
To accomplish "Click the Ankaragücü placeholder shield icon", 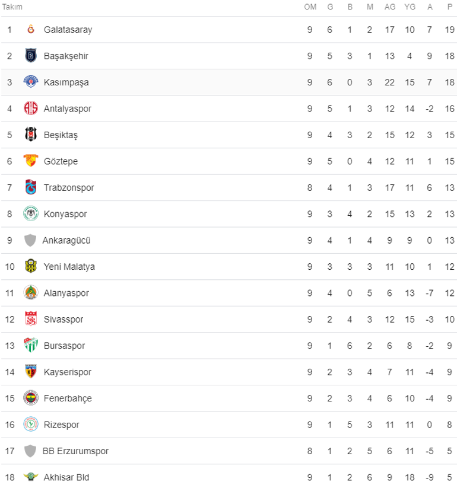I will tap(30, 240).
